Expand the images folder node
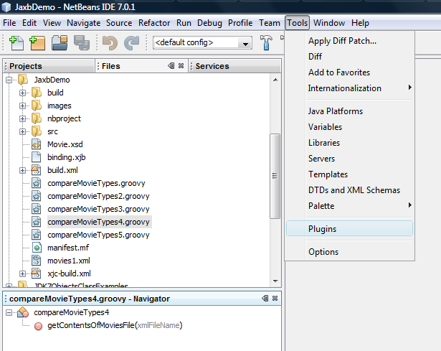 [22, 106]
